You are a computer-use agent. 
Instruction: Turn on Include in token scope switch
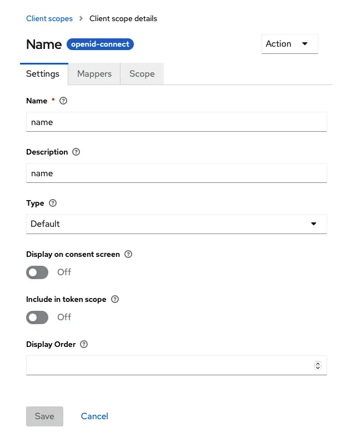click(37, 317)
